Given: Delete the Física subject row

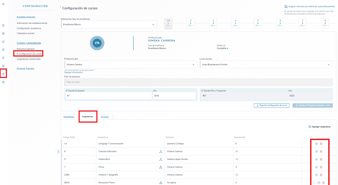Looking at the screenshot, I should pyautogui.click(x=321, y=167).
